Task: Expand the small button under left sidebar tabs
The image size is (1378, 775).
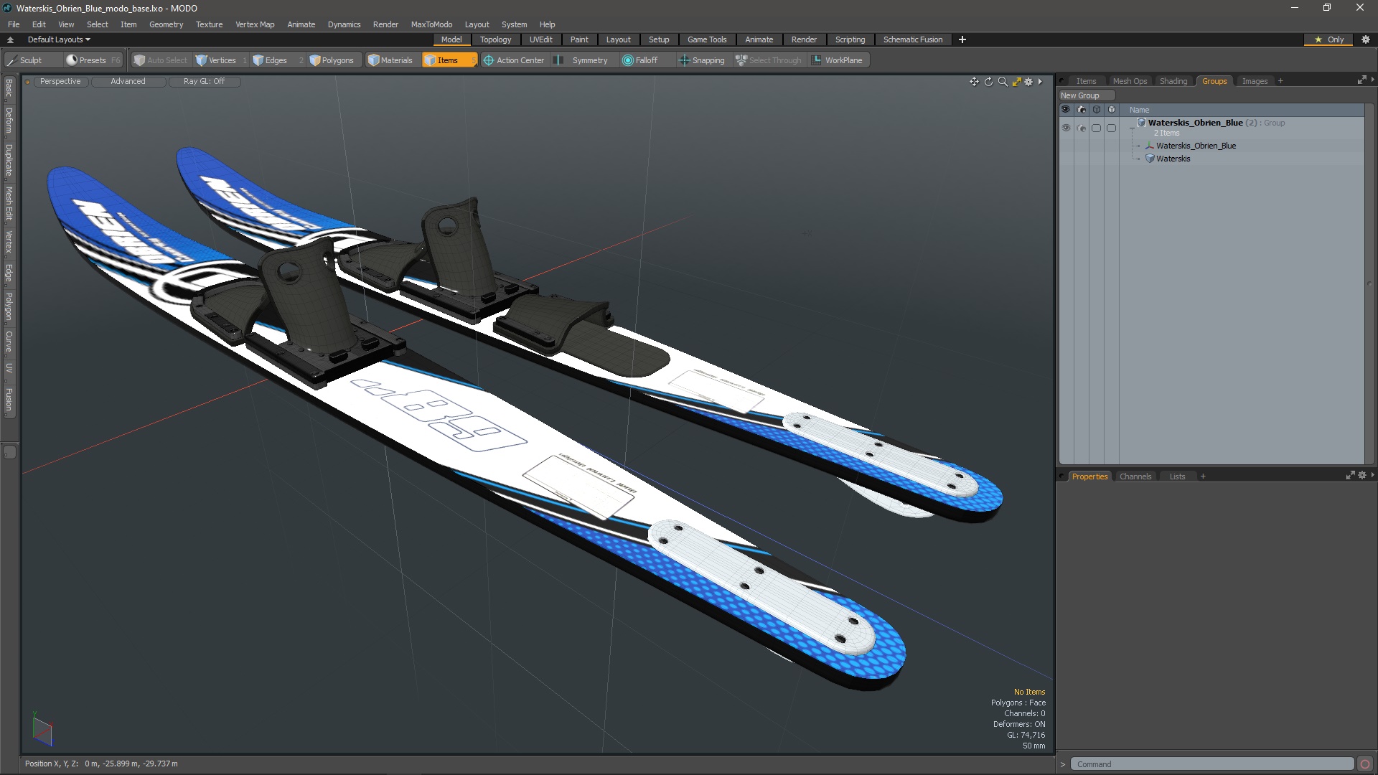Action: (9, 452)
